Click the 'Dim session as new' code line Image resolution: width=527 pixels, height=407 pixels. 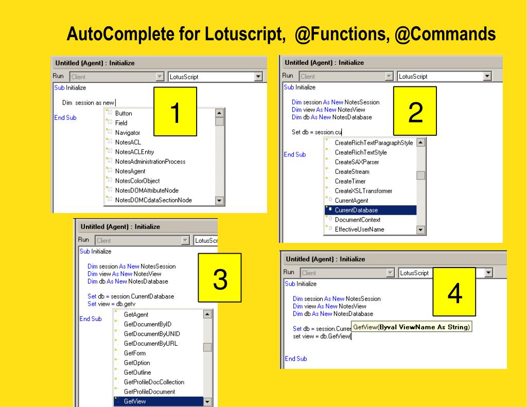[x=89, y=102]
